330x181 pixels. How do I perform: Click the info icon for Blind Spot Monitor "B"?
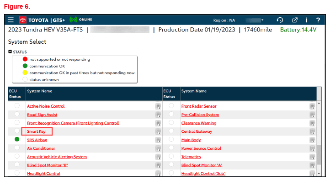click(158, 165)
